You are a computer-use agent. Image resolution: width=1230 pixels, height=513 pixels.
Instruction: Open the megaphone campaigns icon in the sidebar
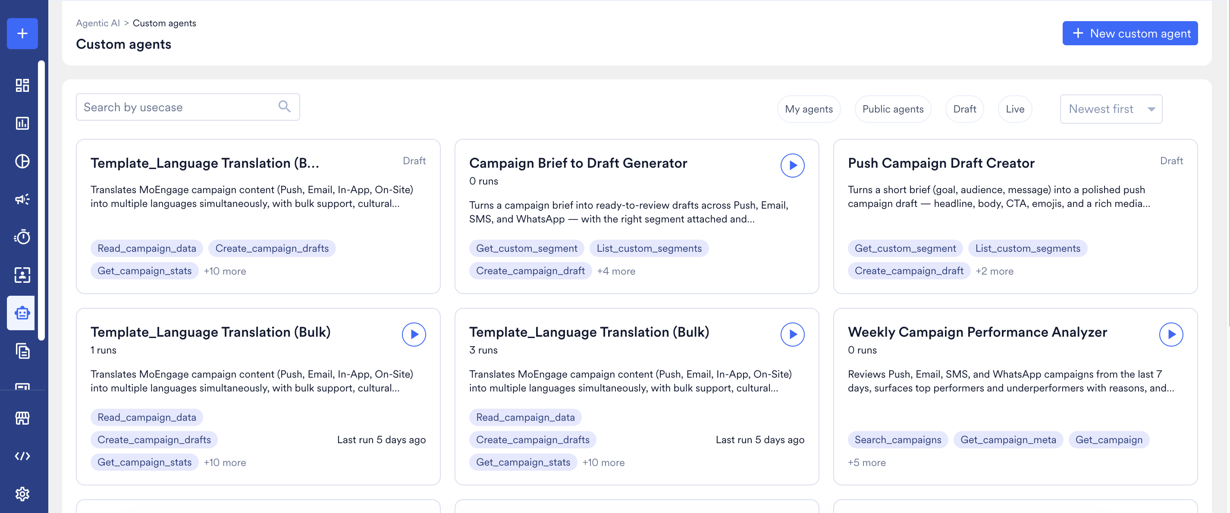[22, 199]
